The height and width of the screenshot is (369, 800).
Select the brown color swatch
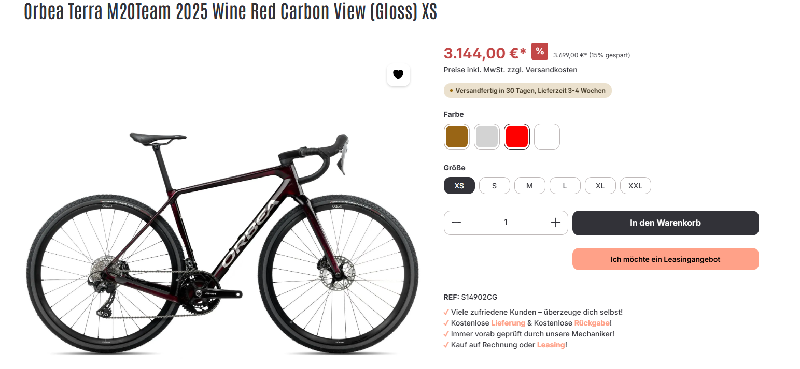(457, 137)
